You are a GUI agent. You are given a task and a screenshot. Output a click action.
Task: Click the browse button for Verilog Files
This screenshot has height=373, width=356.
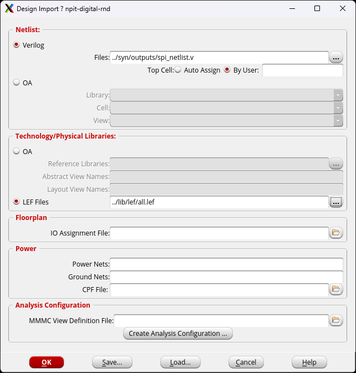coord(336,58)
